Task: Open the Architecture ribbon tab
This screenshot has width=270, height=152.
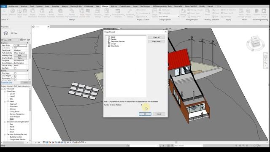Action: coord(13,6)
